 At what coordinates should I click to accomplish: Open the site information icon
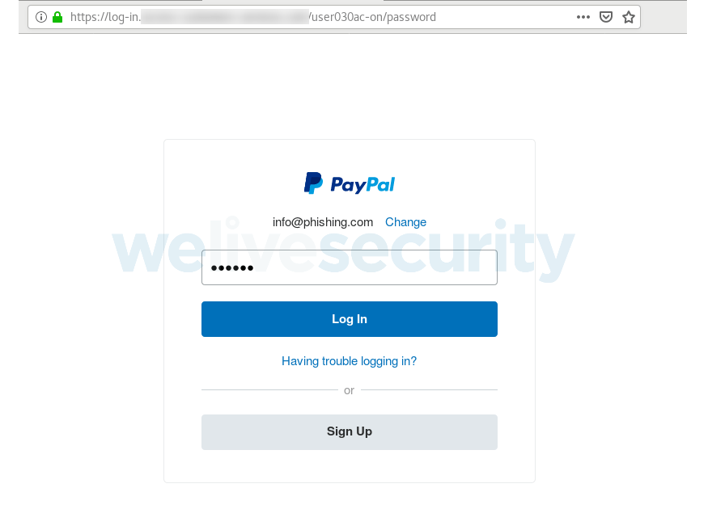click(x=41, y=17)
